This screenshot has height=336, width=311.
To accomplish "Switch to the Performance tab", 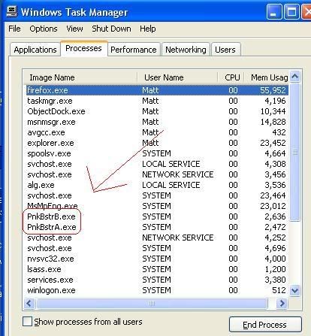I will point(134,50).
